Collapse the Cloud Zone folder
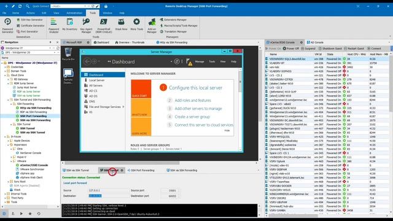The height and width of the screenshot is (221, 393). pos(6,75)
